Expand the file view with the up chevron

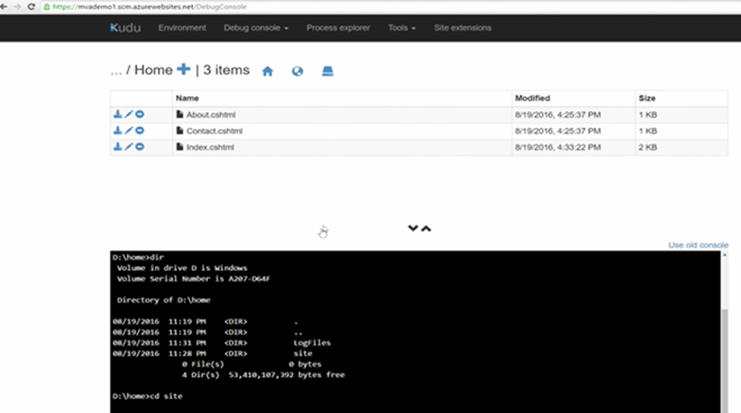click(425, 228)
